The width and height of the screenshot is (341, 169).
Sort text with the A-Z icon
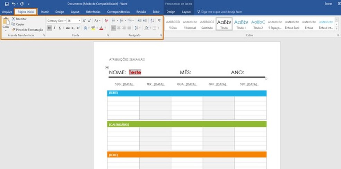152,21
